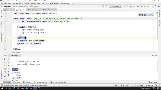The image size is (161, 90).
Task: Click the up stack trace arrow in the Run panel
Action: click(8, 59)
